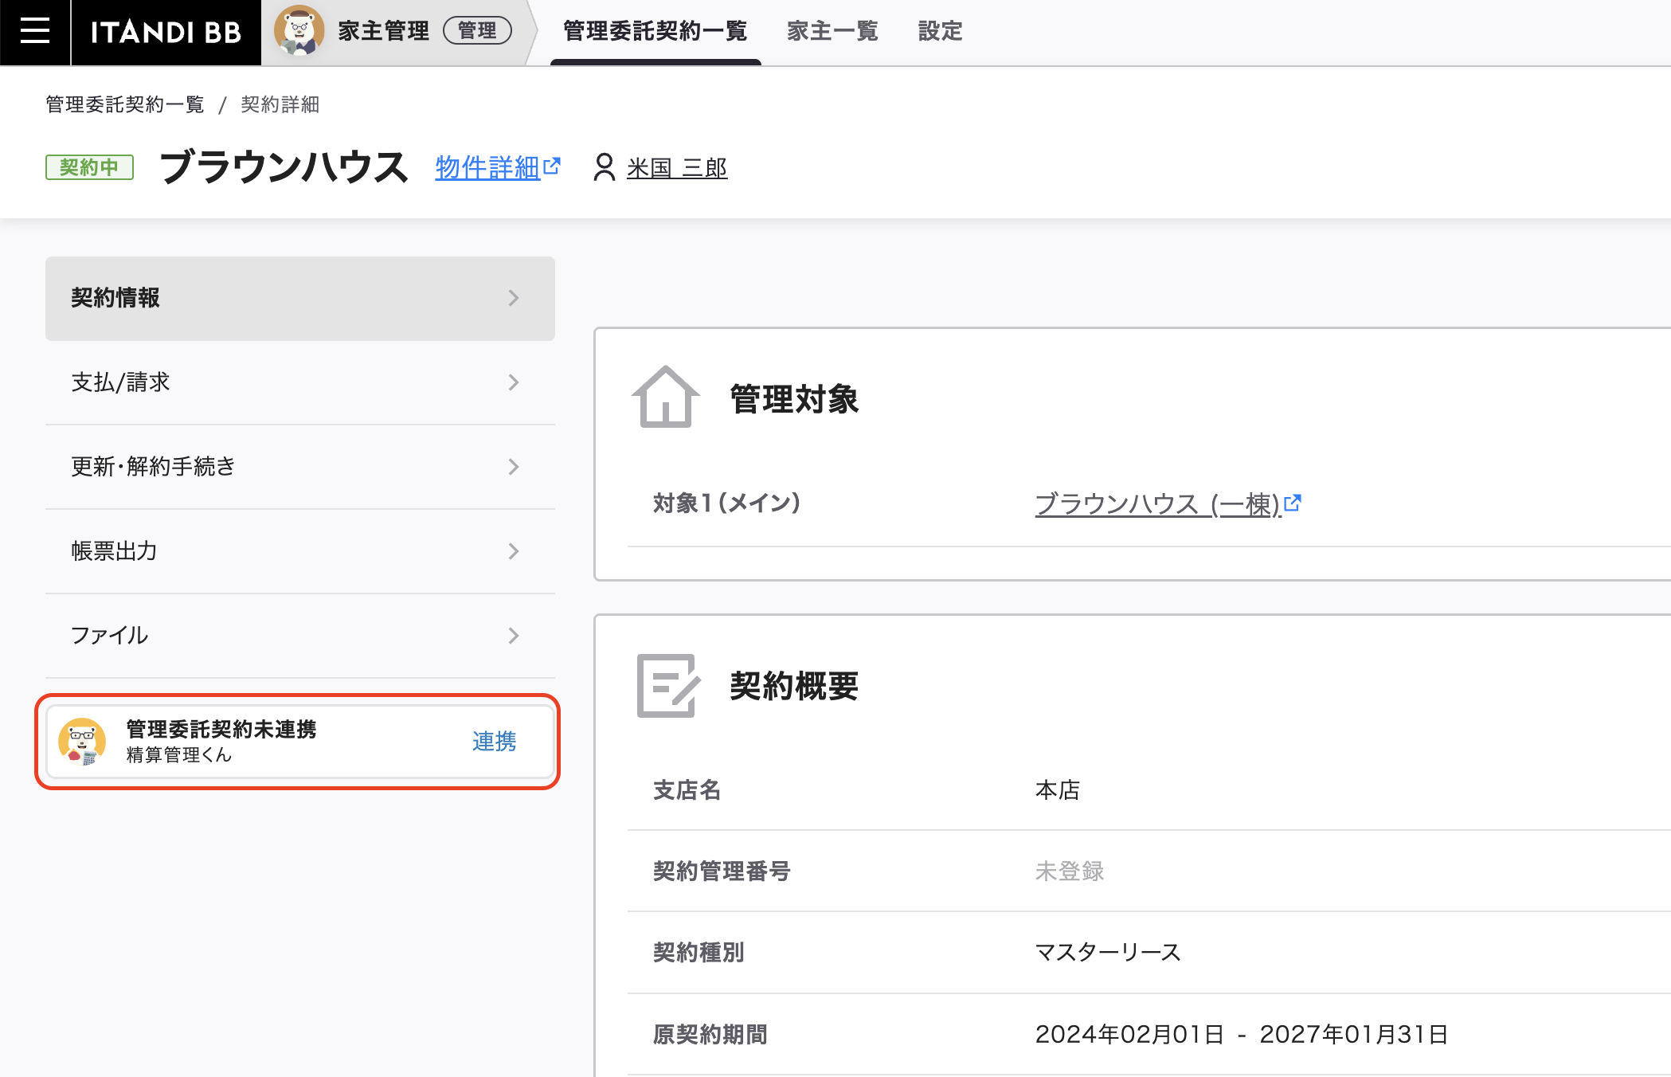Screen dimensions: 1671x1077
Task: Click the 管理対象 section heading
Action: point(794,399)
